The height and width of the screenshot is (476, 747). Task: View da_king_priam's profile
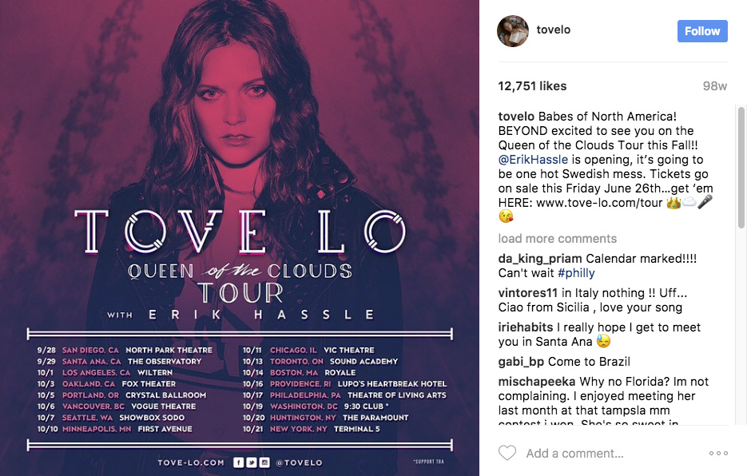click(540, 259)
